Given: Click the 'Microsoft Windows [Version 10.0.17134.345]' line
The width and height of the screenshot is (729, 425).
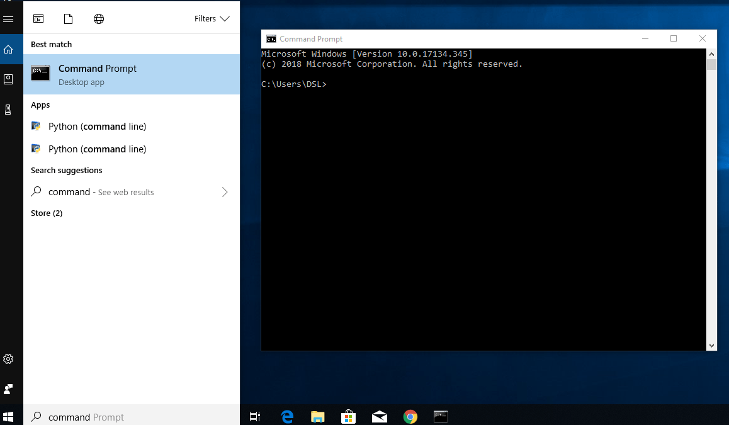Looking at the screenshot, I should [x=367, y=54].
